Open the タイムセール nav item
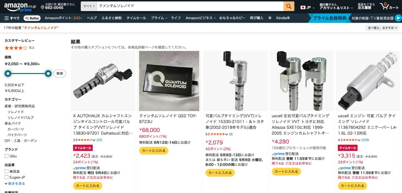 pyautogui.click(x=136, y=18)
